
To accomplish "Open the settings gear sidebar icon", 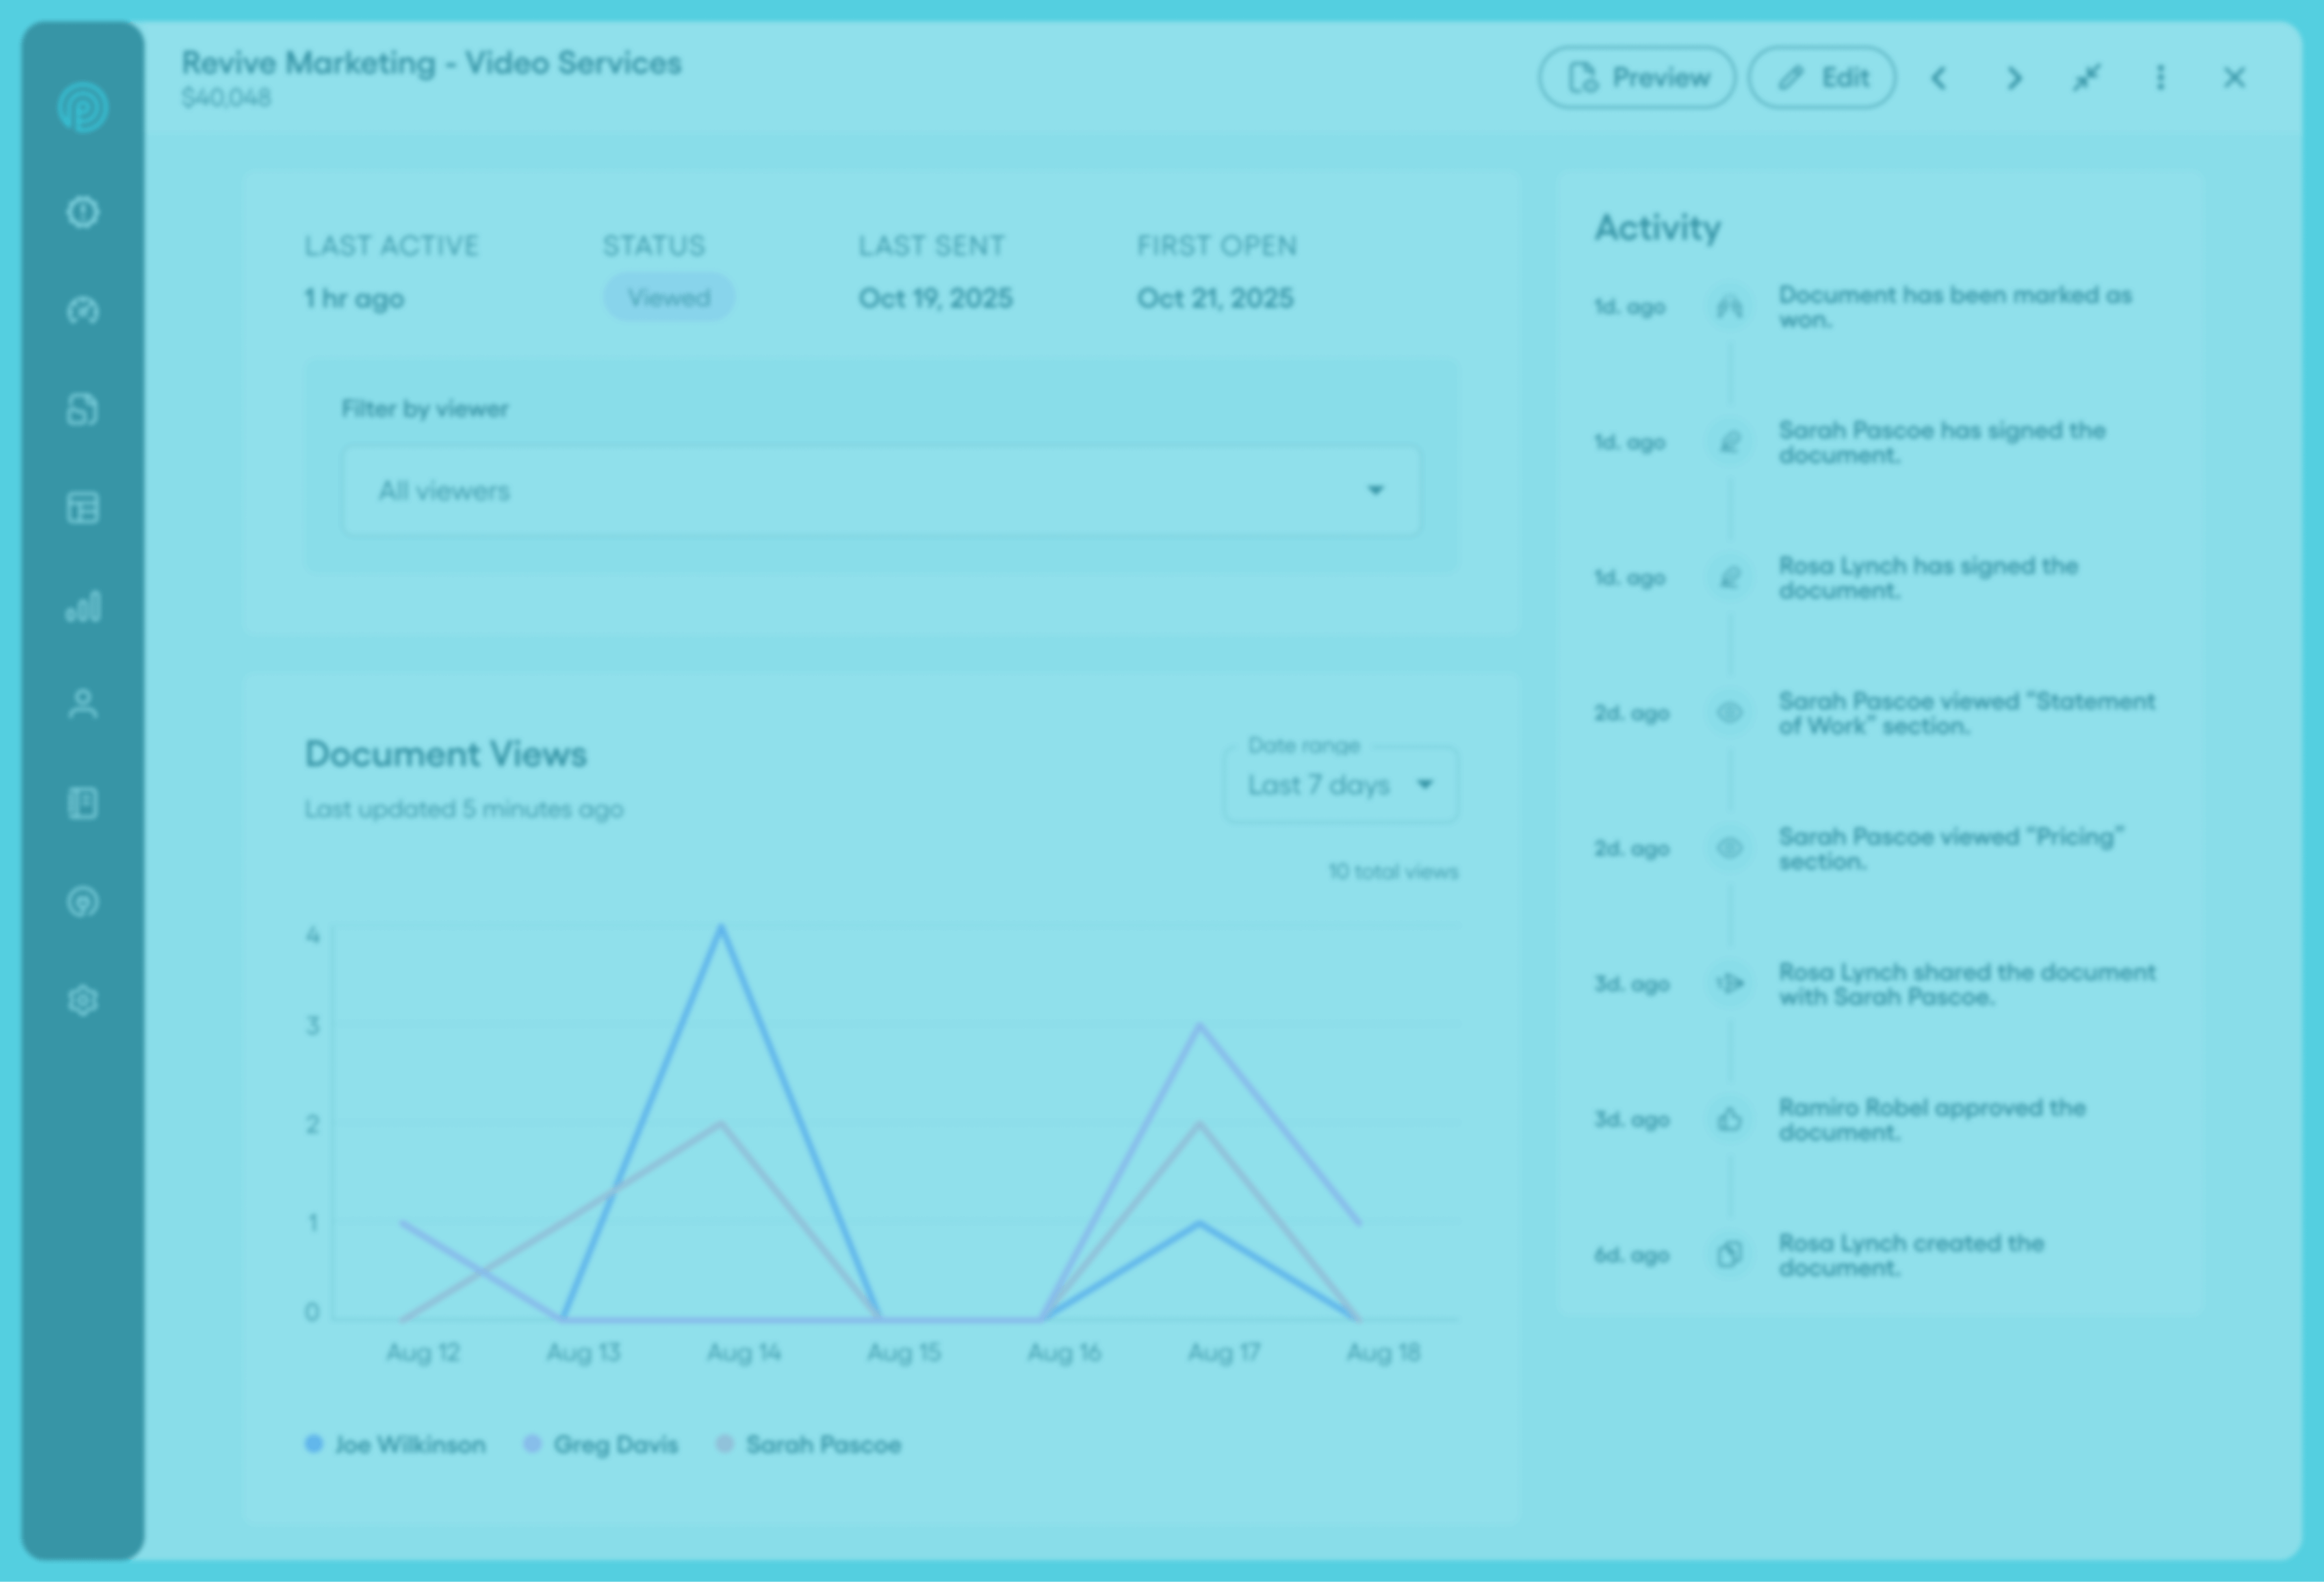I will [83, 1000].
